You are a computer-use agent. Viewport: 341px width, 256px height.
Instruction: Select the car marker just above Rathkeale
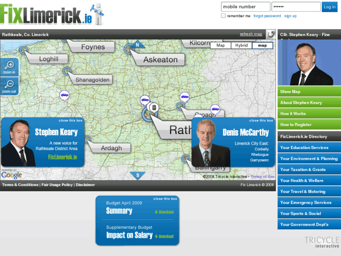(x=144, y=100)
